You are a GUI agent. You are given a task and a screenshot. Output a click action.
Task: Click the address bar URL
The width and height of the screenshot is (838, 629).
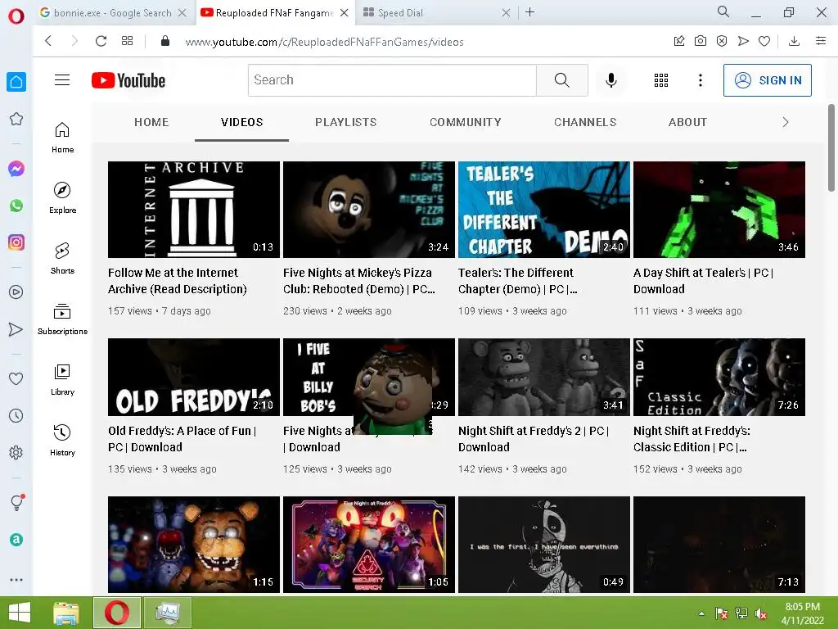click(324, 42)
